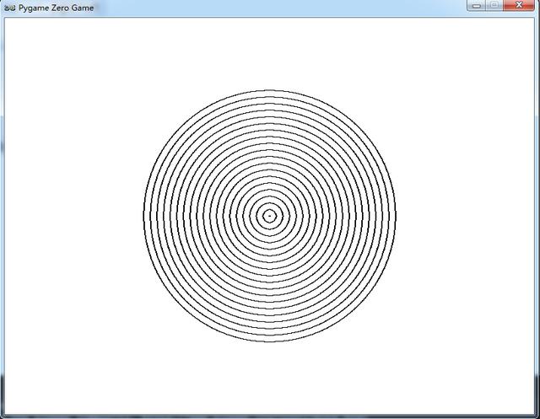Click the disabled maximize button
The height and width of the screenshot is (419, 540).
coord(494,5)
